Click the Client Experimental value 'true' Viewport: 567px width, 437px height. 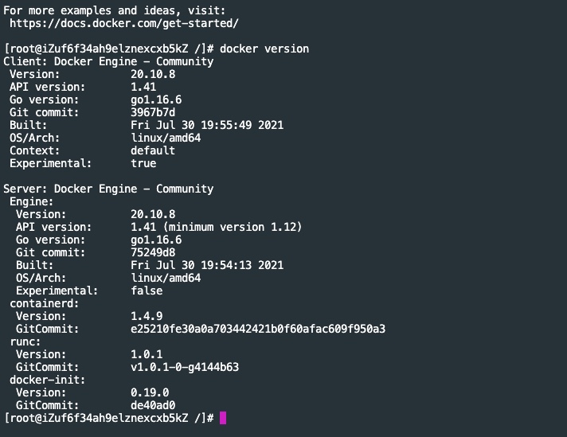[x=143, y=163]
